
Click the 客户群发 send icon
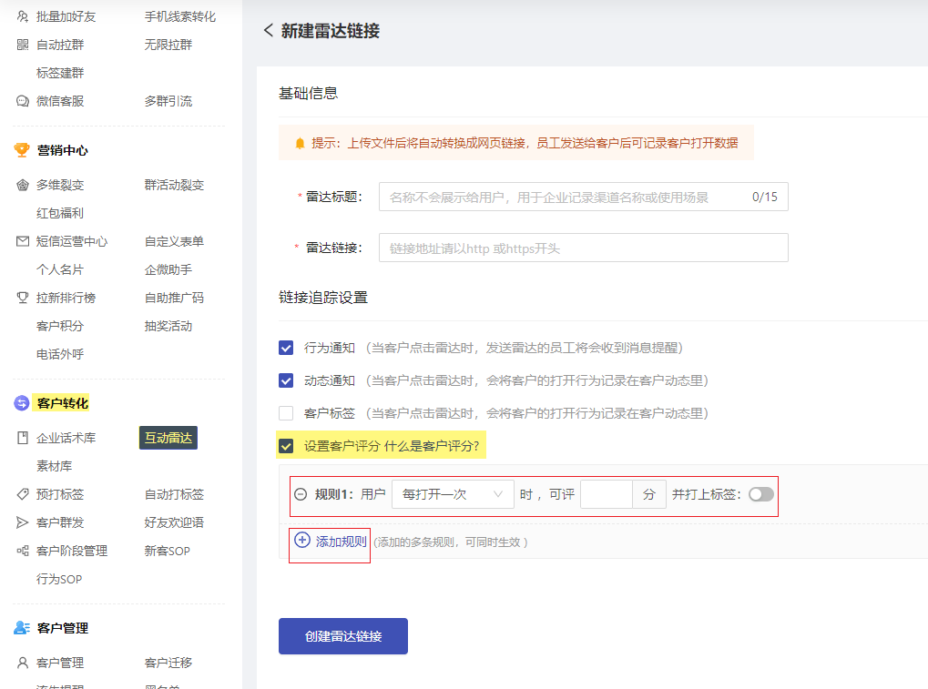(23, 522)
